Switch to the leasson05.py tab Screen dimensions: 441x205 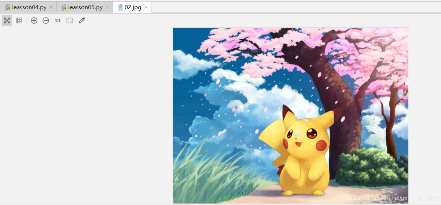[85, 7]
